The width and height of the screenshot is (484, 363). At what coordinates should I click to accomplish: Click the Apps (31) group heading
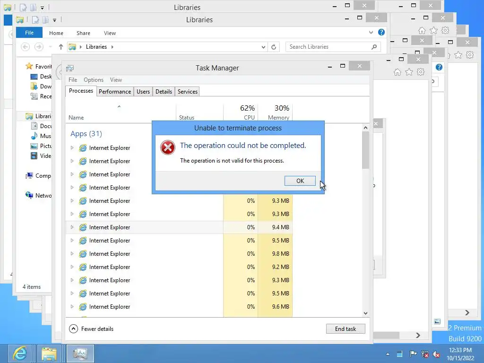[x=86, y=134]
